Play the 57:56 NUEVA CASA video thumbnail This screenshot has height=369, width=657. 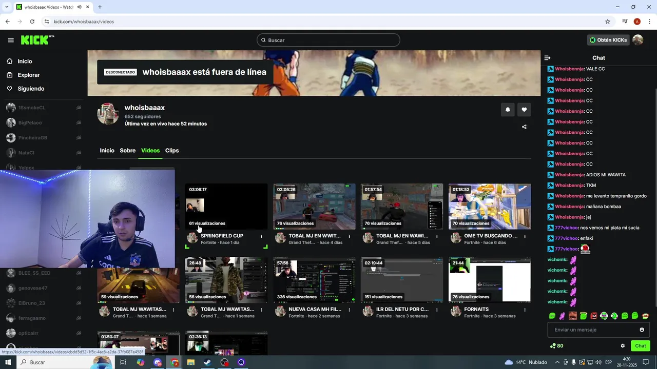[x=314, y=280]
